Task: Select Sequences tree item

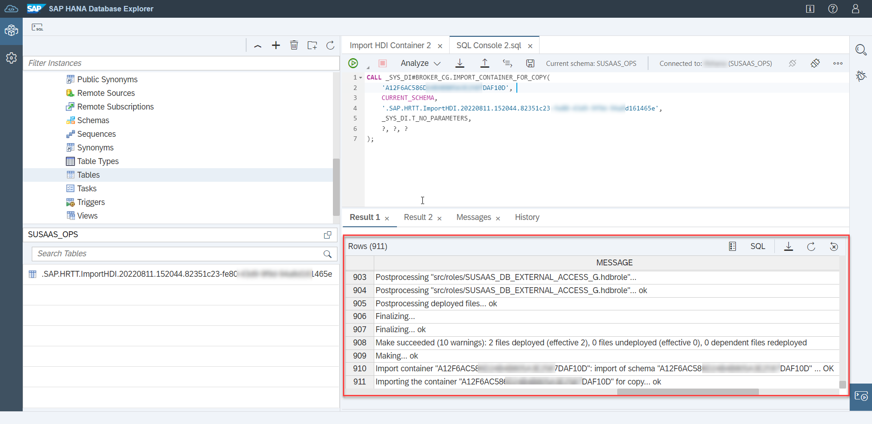Action: pos(96,134)
